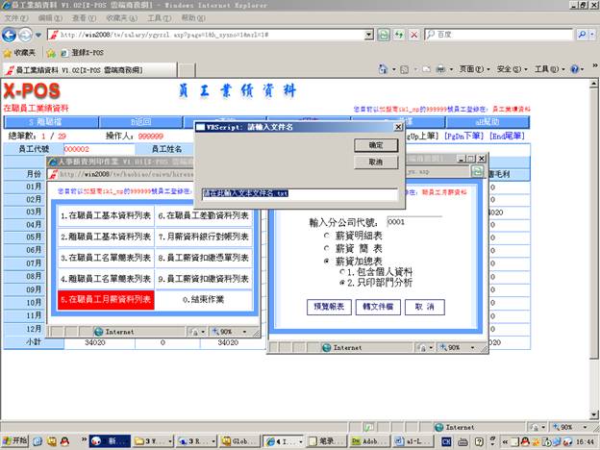Choose the 1.包含個人資料 radio option

[339, 272]
